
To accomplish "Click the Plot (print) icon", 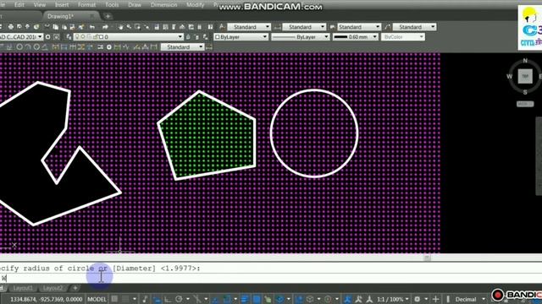I will coord(11,27).
